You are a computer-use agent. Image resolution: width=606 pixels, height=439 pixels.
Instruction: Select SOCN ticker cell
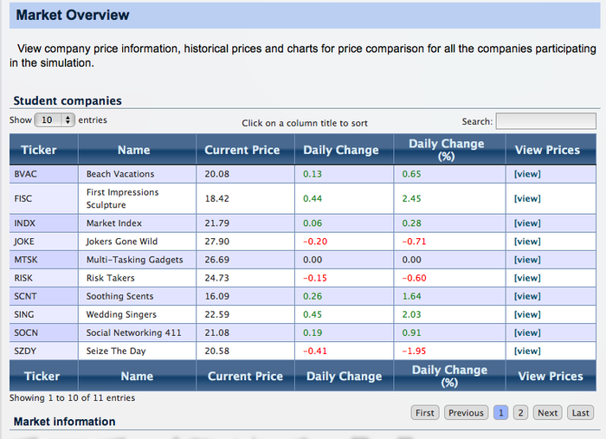(x=43, y=332)
